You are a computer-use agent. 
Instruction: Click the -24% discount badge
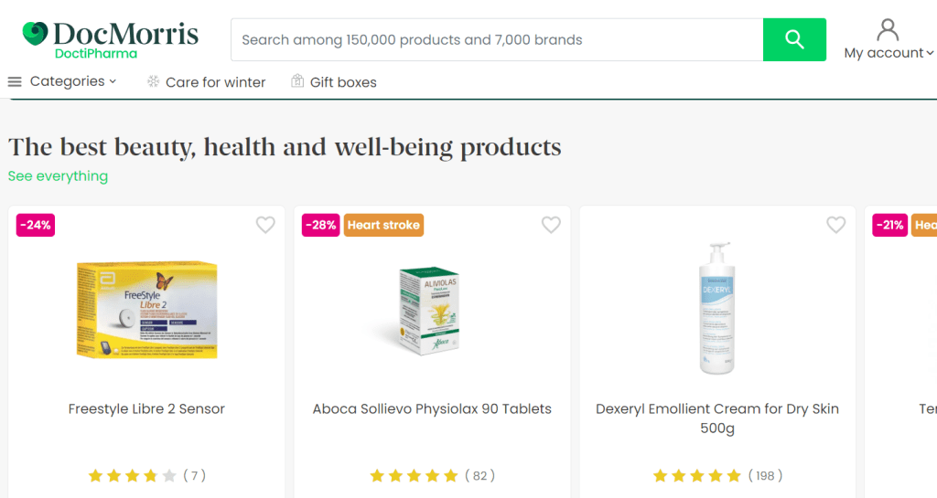pos(36,225)
